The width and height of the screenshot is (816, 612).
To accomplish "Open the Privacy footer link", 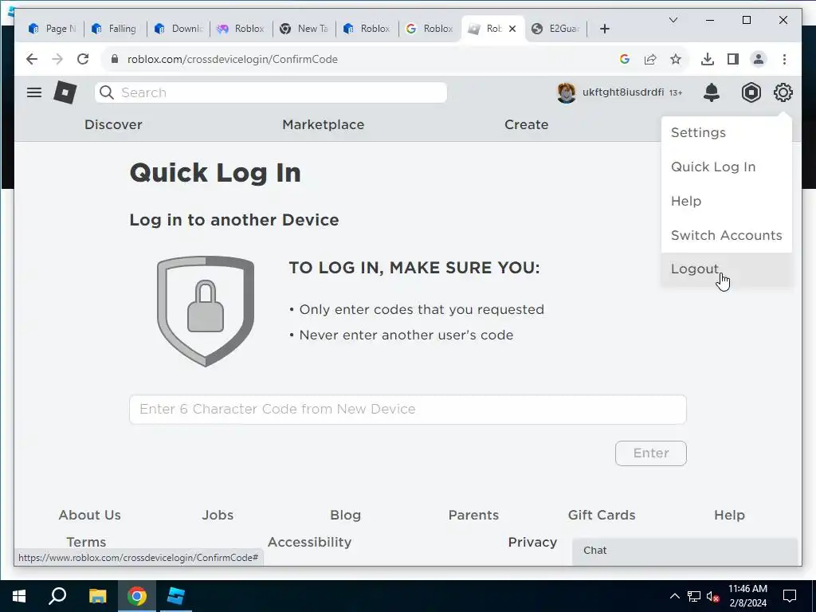I will (532, 542).
